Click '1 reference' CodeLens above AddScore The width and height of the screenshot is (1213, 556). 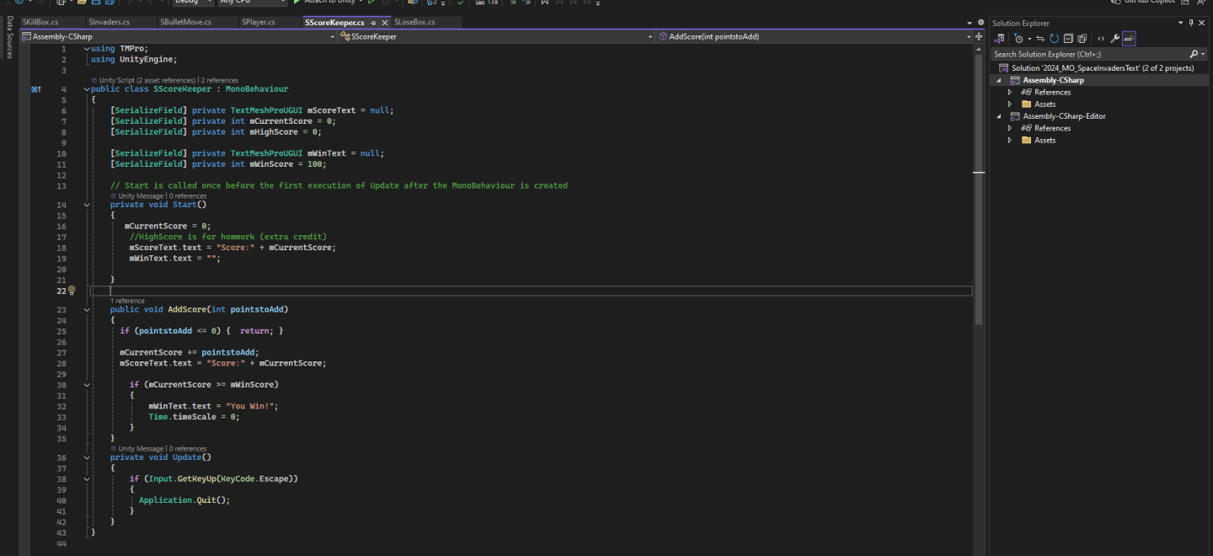tap(127, 301)
